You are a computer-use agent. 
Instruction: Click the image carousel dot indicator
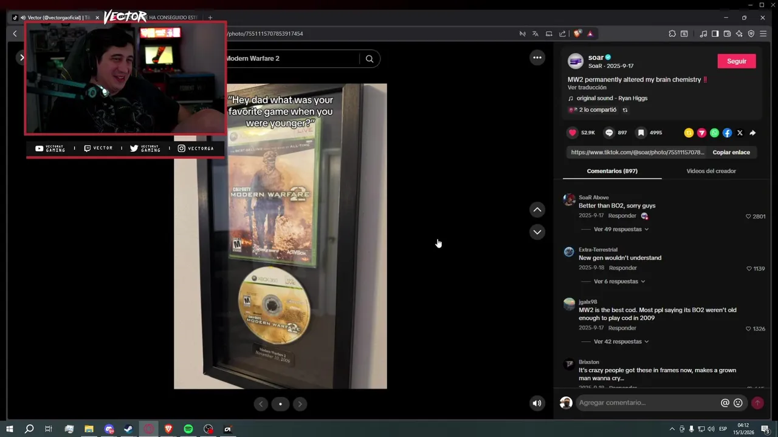click(x=280, y=404)
